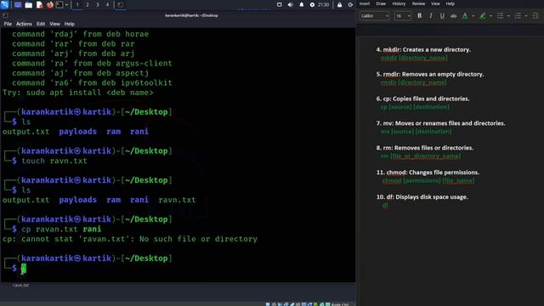Viewport: 544px width, 306px height.
Task: Open the notifications bell icon
Action: tap(302, 5)
